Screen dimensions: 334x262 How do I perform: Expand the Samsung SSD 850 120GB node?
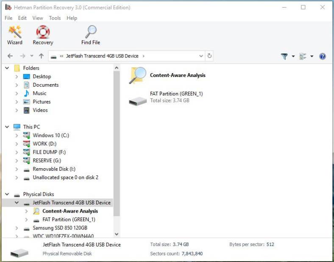[x=17, y=228]
